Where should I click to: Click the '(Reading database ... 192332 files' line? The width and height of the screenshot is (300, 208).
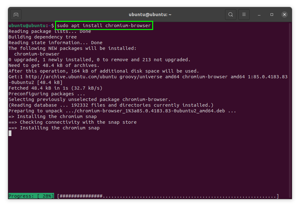tap(111, 105)
